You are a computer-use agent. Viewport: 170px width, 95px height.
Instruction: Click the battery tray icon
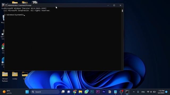pyautogui.click(x=155, y=92)
